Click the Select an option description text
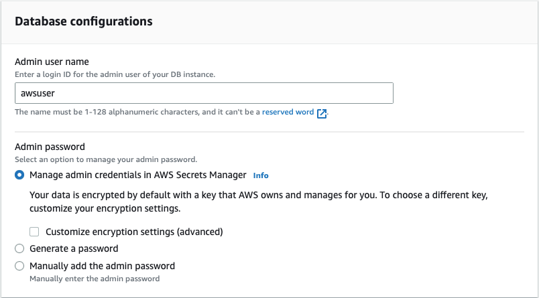 click(106, 159)
